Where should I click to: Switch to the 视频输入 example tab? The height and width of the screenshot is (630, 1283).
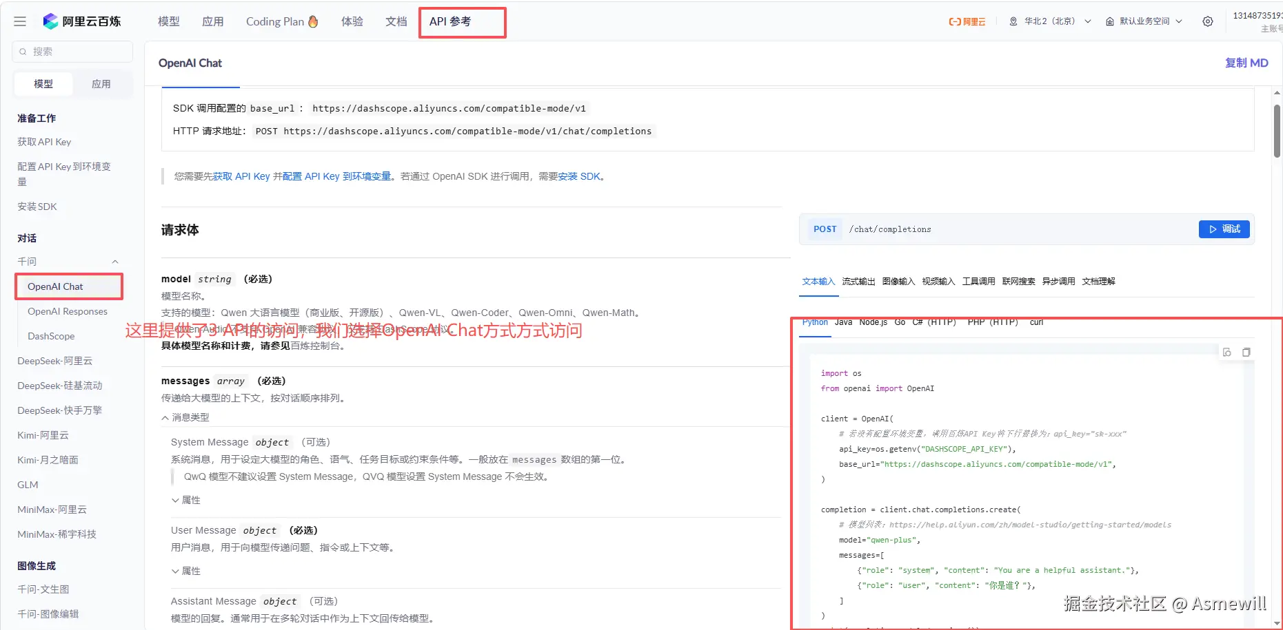(x=938, y=282)
